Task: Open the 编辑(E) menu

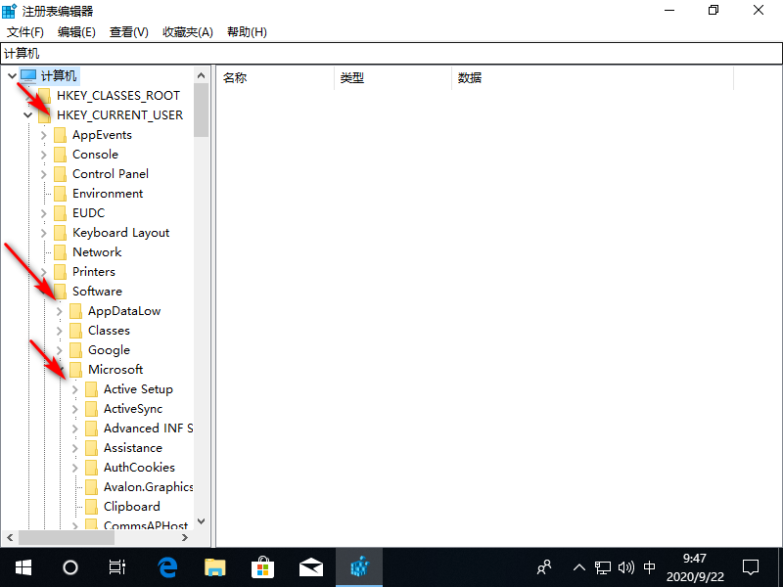Action: coord(75,31)
